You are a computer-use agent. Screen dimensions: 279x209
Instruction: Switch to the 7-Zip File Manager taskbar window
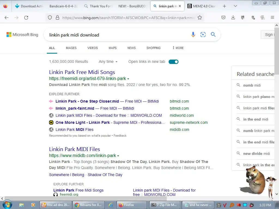click(164, 205)
